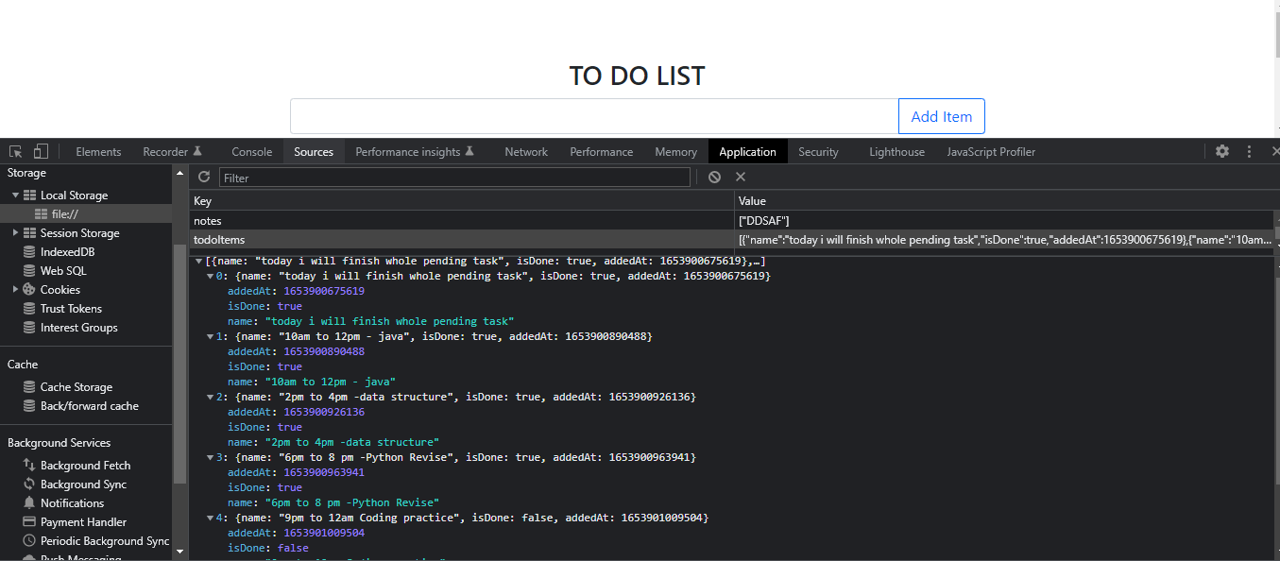Open the Recorder tab
The image size is (1280, 561).
tap(172, 151)
